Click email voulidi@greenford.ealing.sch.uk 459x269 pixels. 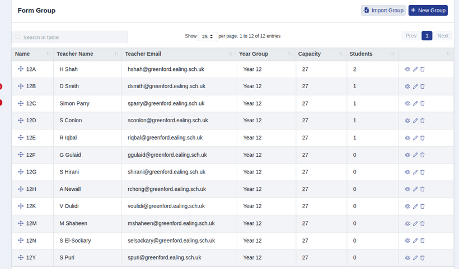pos(166,206)
